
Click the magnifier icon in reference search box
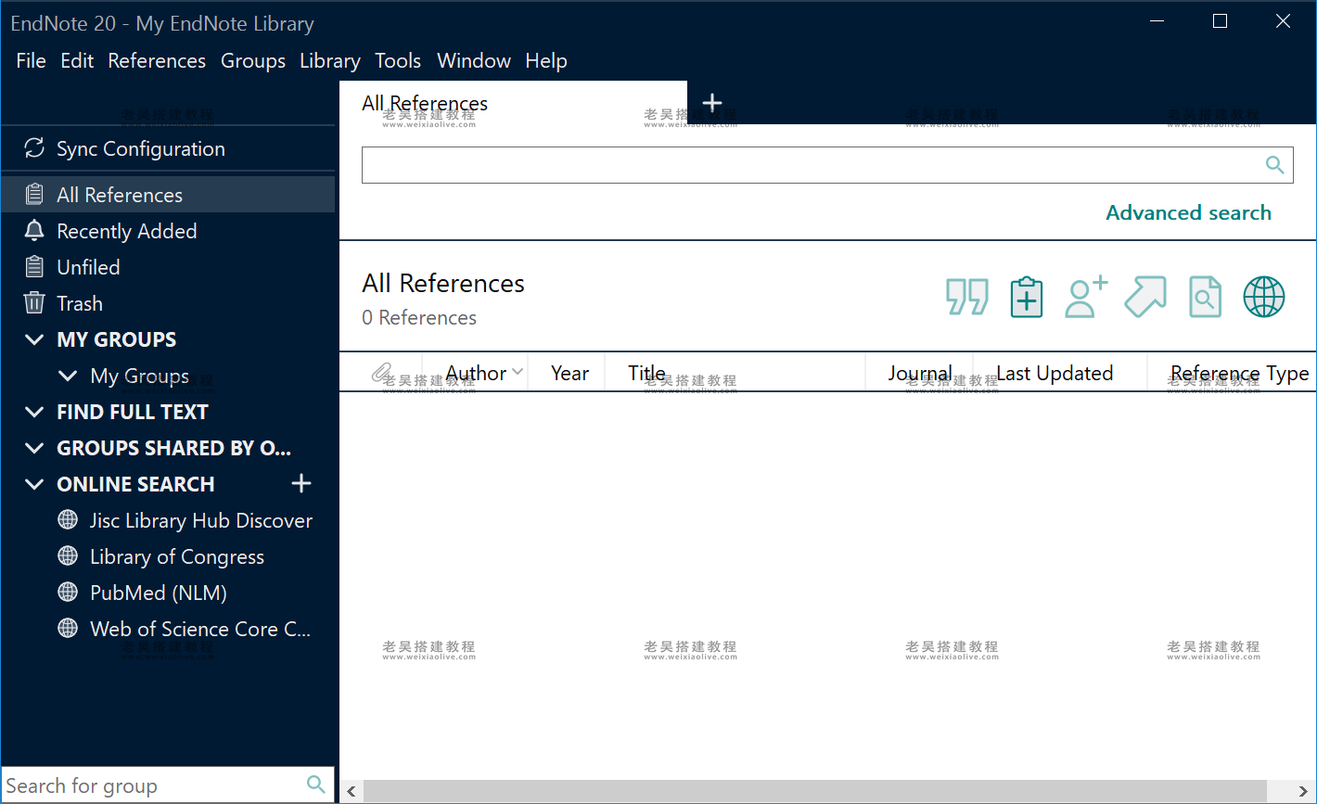tap(1275, 165)
